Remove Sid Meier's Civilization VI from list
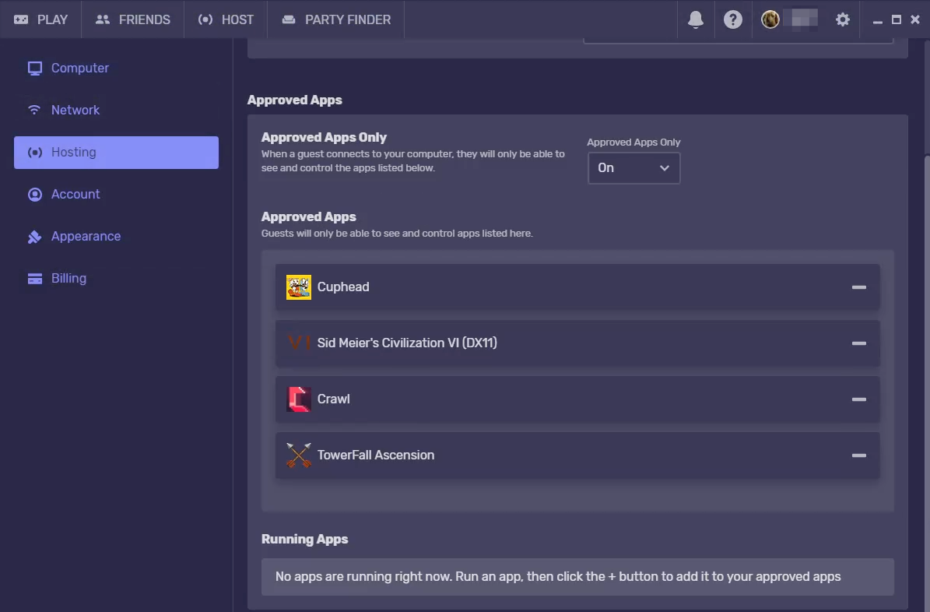This screenshot has height=612, width=930. [858, 343]
